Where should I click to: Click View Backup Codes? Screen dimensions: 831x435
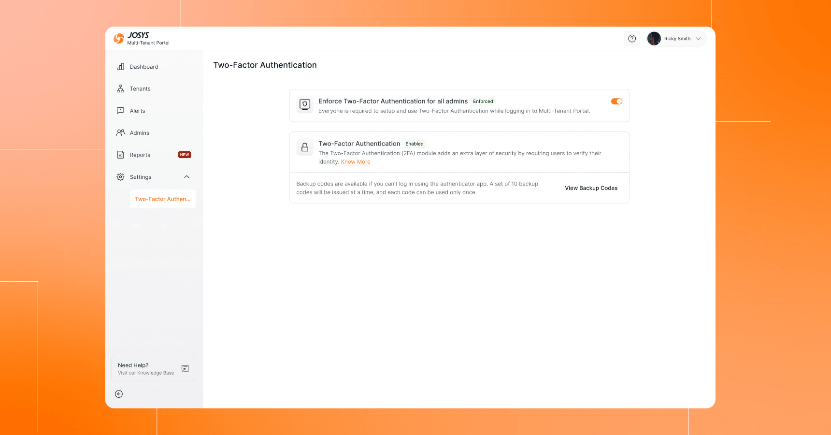[x=591, y=188]
